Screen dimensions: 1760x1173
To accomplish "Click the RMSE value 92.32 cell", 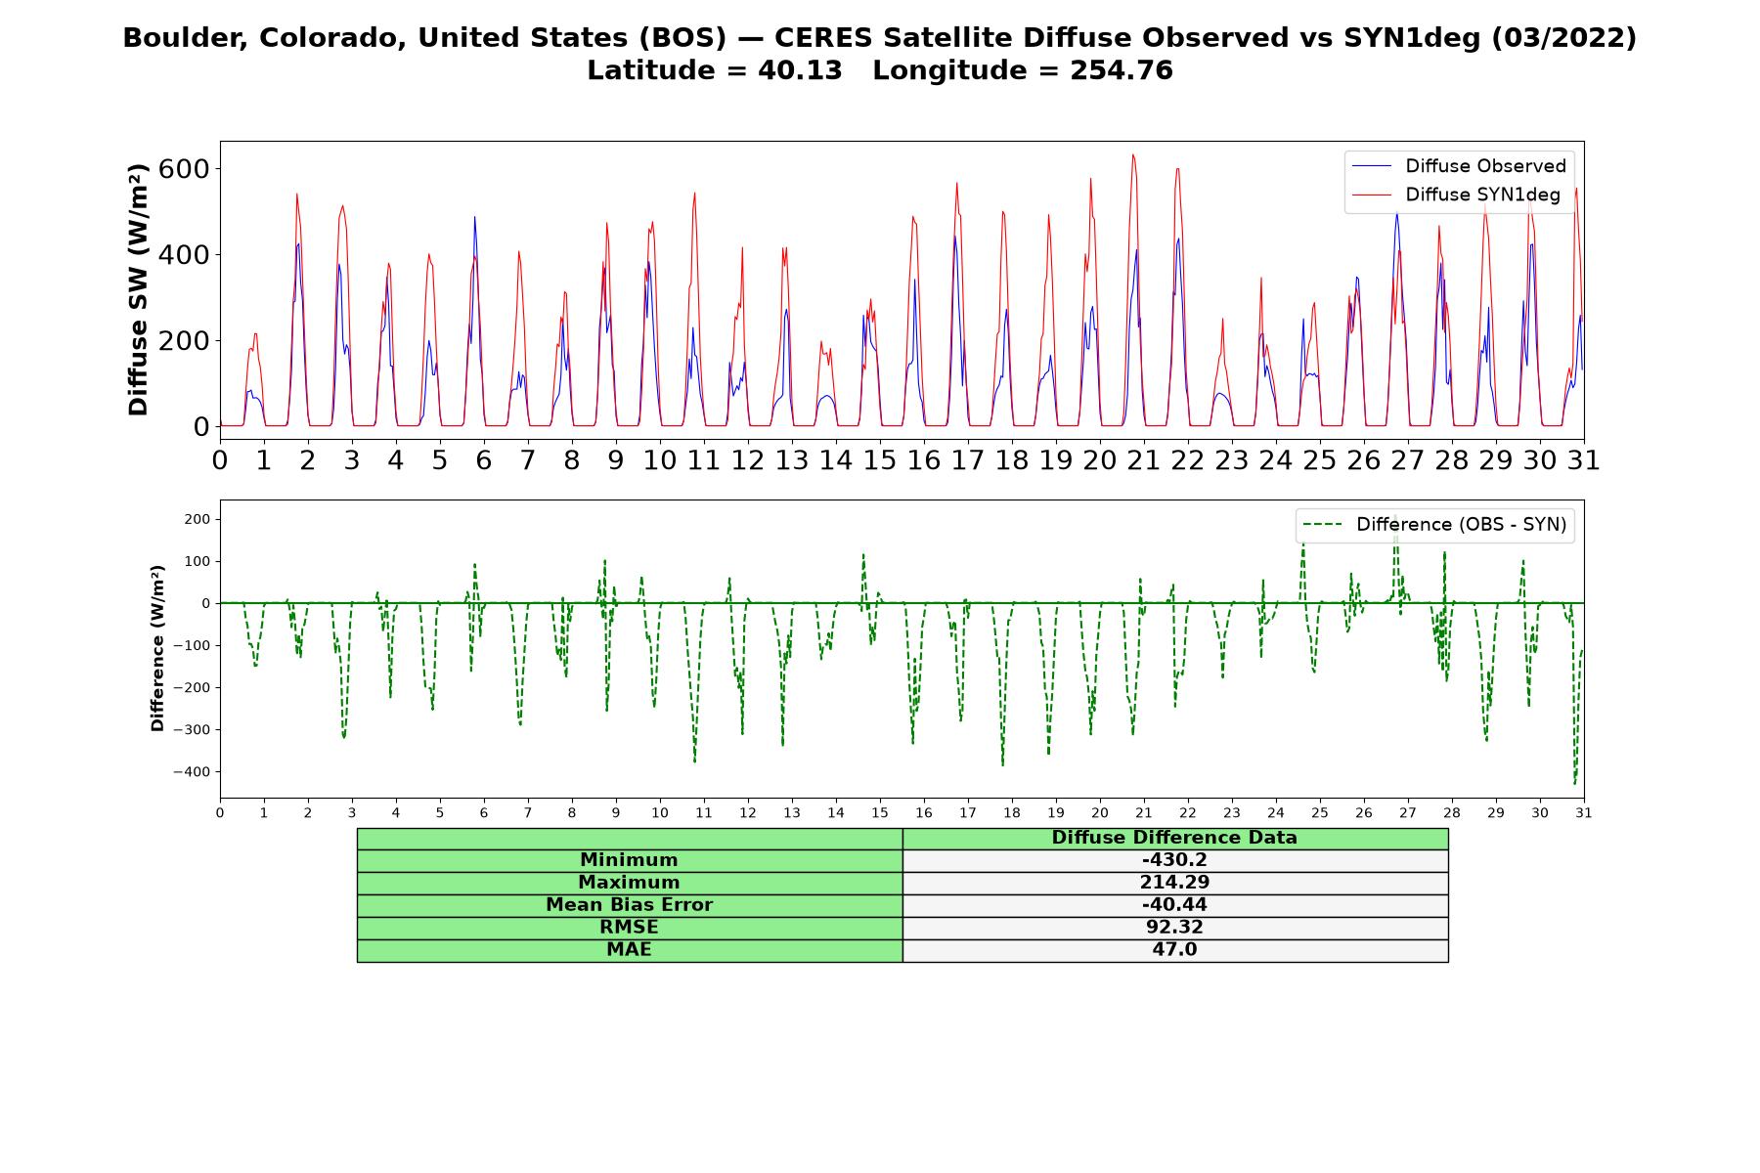I will click(1175, 928).
